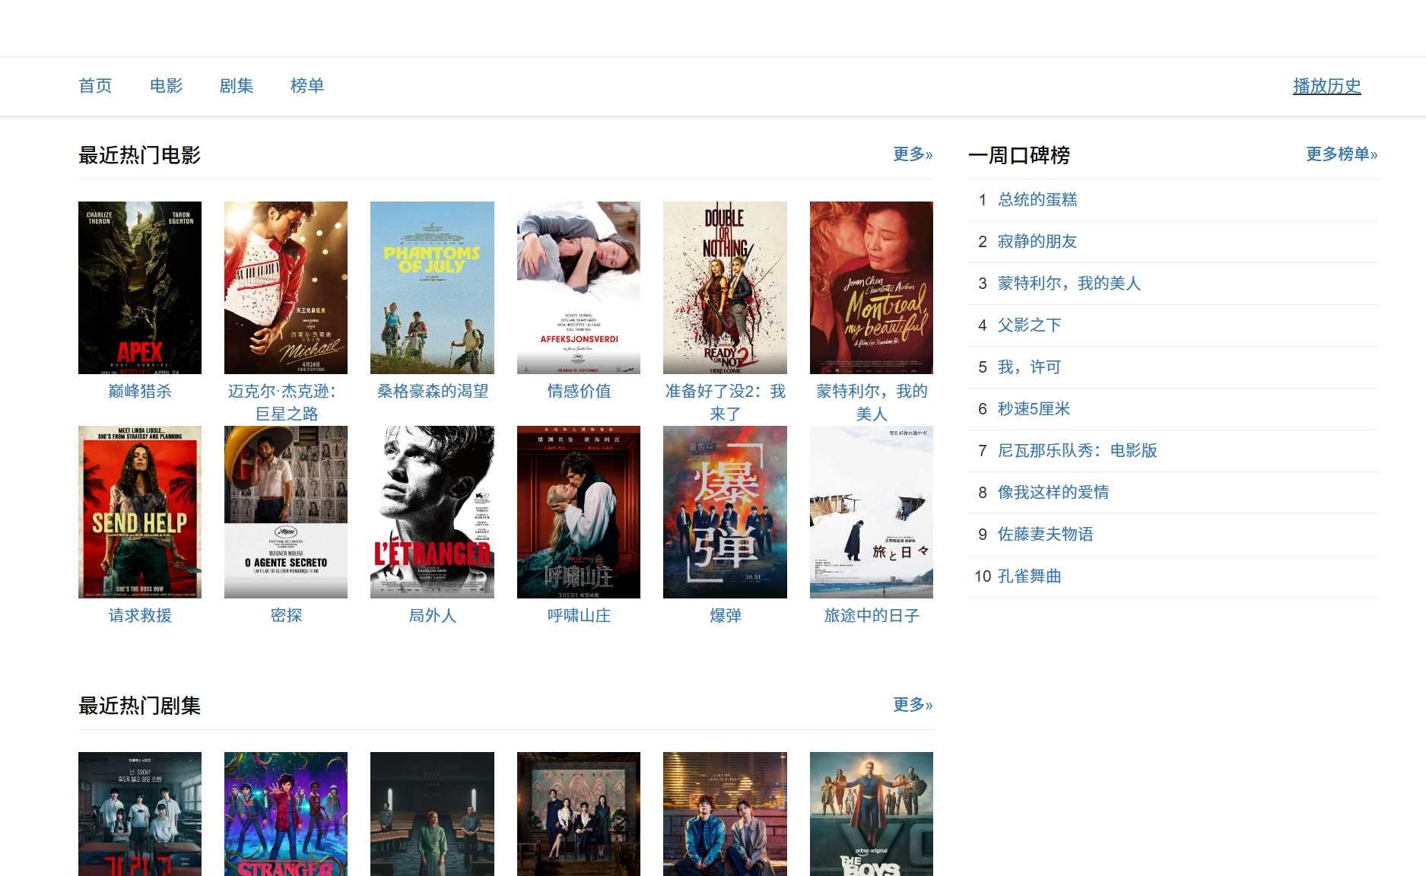Go to the 剧集 navigation tab
Screen dimensions: 1426x876
(x=237, y=86)
